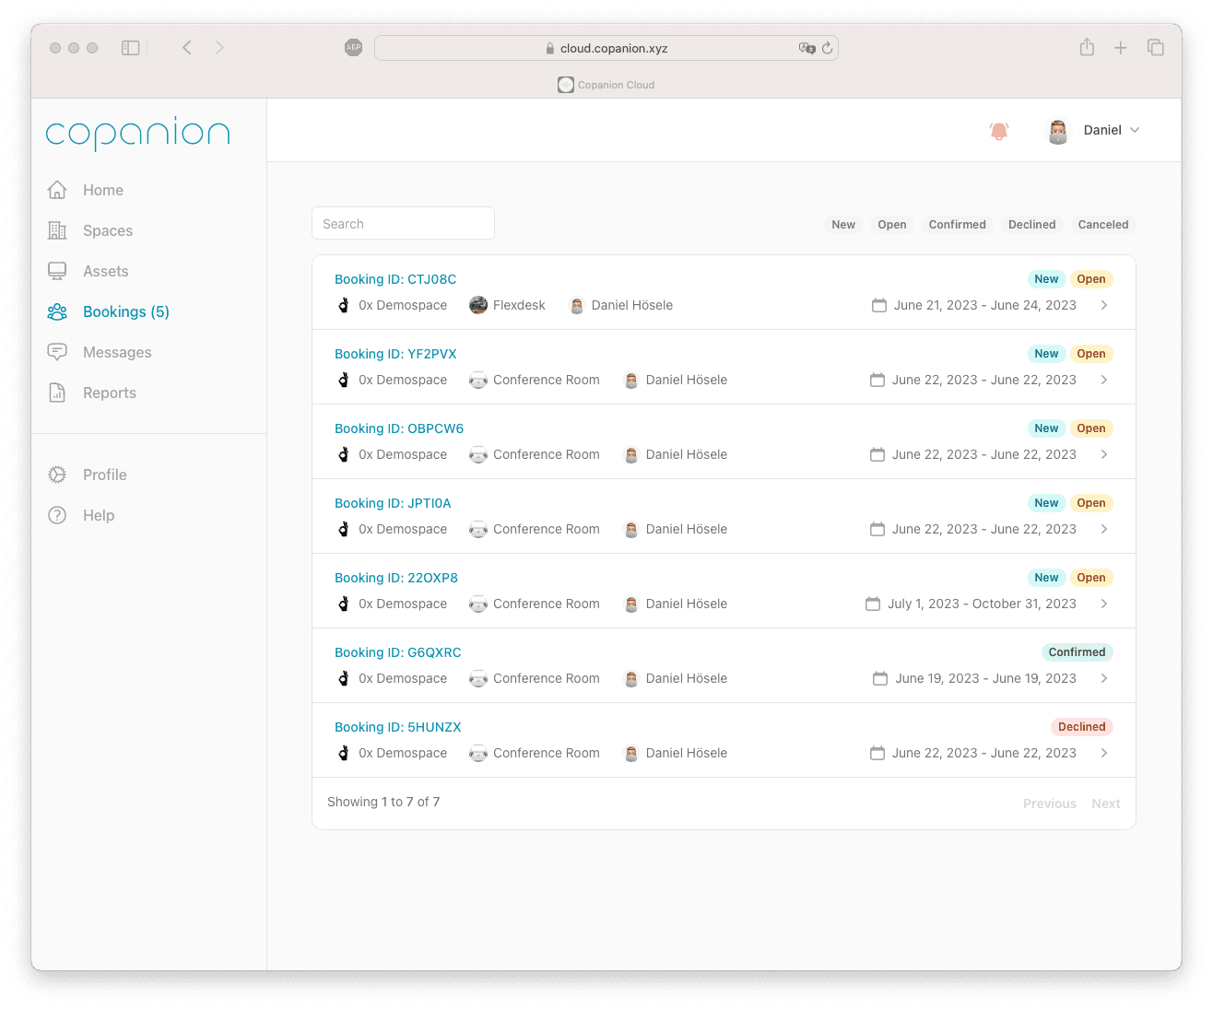Image resolution: width=1213 pixels, height=1009 pixels.
Task: Open Messages in the sidebar
Action: pyautogui.click(x=116, y=352)
